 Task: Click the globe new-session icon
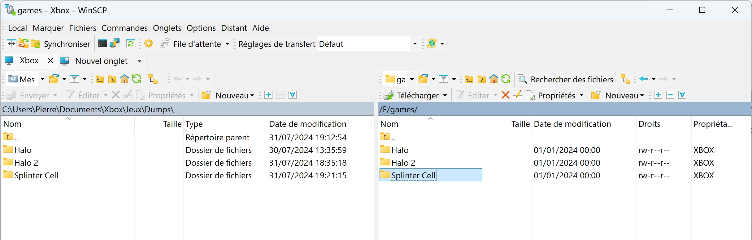coord(432,43)
